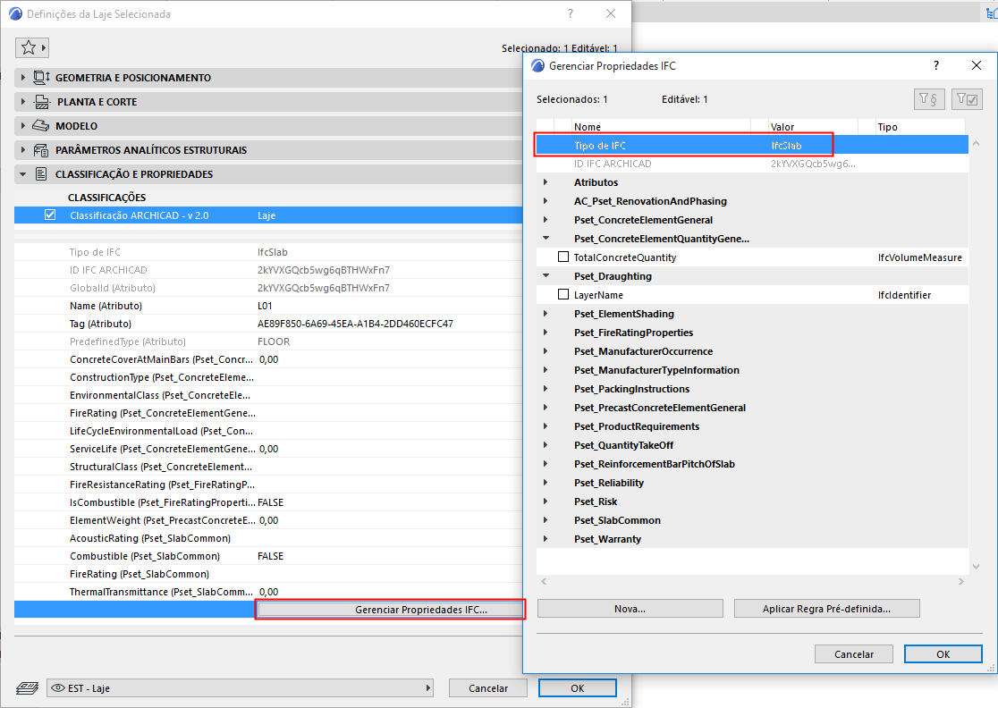
Task: Click filter checked properties icon in IFC dialog
Action: (967, 99)
